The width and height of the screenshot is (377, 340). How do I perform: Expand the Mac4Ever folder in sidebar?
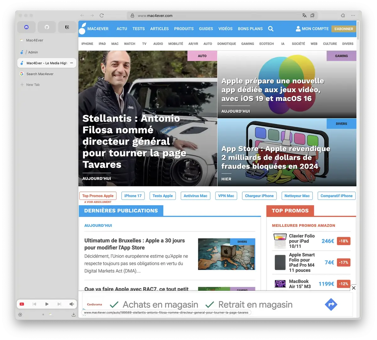pyautogui.click(x=35, y=40)
